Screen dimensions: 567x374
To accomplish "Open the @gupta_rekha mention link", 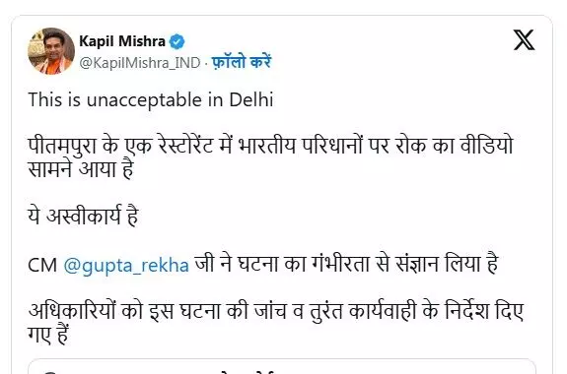I will 126,265.
